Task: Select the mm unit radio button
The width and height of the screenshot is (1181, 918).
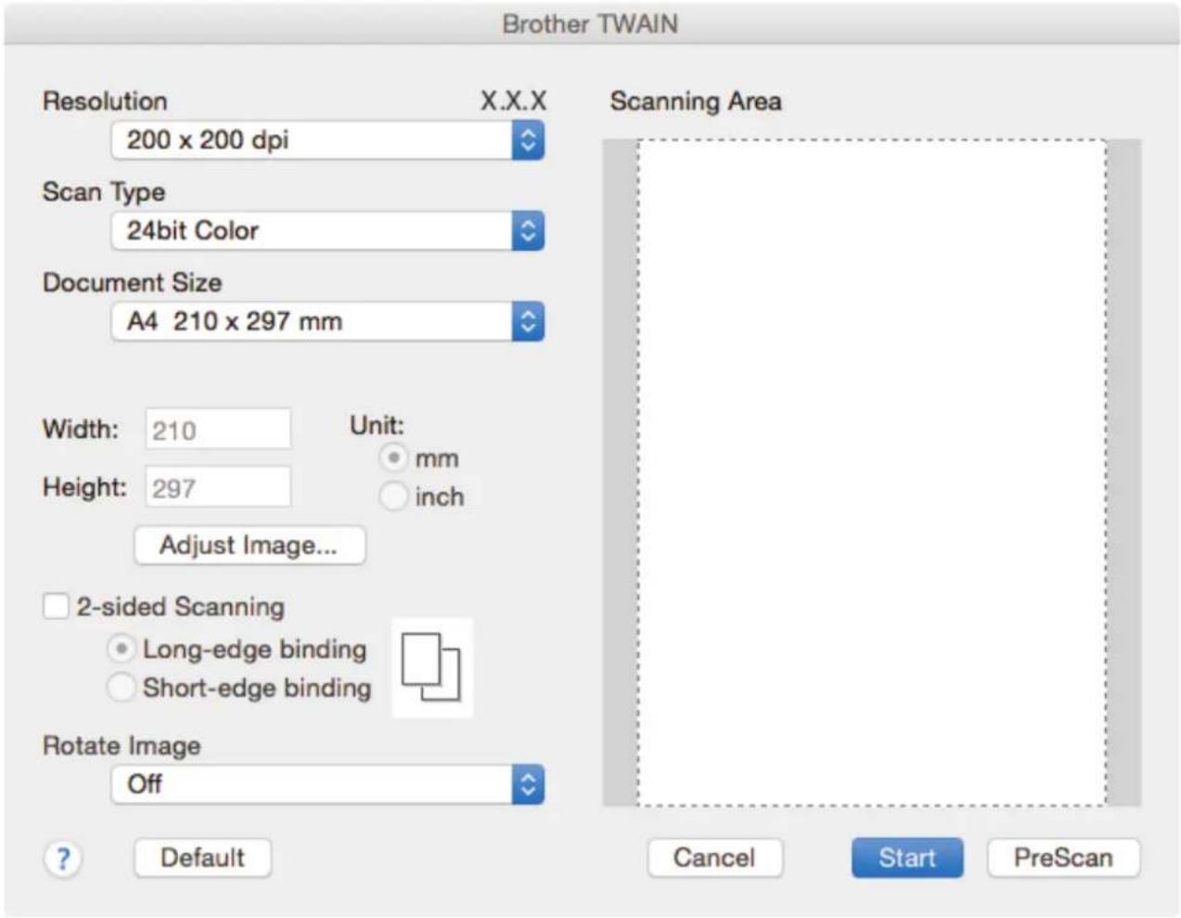Action: coord(393,458)
